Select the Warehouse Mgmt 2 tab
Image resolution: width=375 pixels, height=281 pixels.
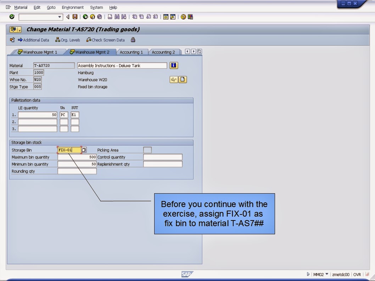click(90, 52)
